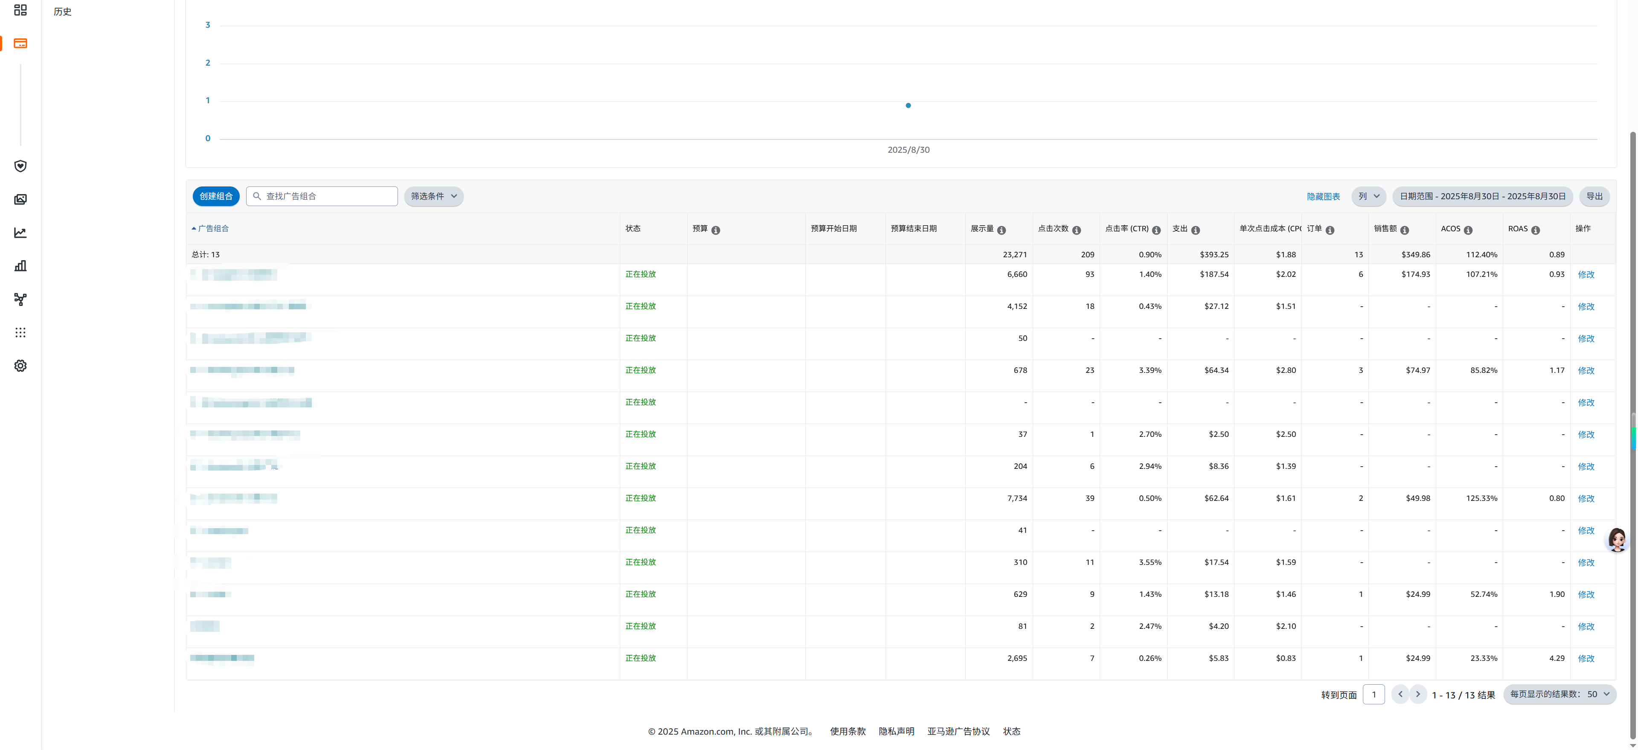Open the dashboard grid icon in the sidebar

click(20, 10)
